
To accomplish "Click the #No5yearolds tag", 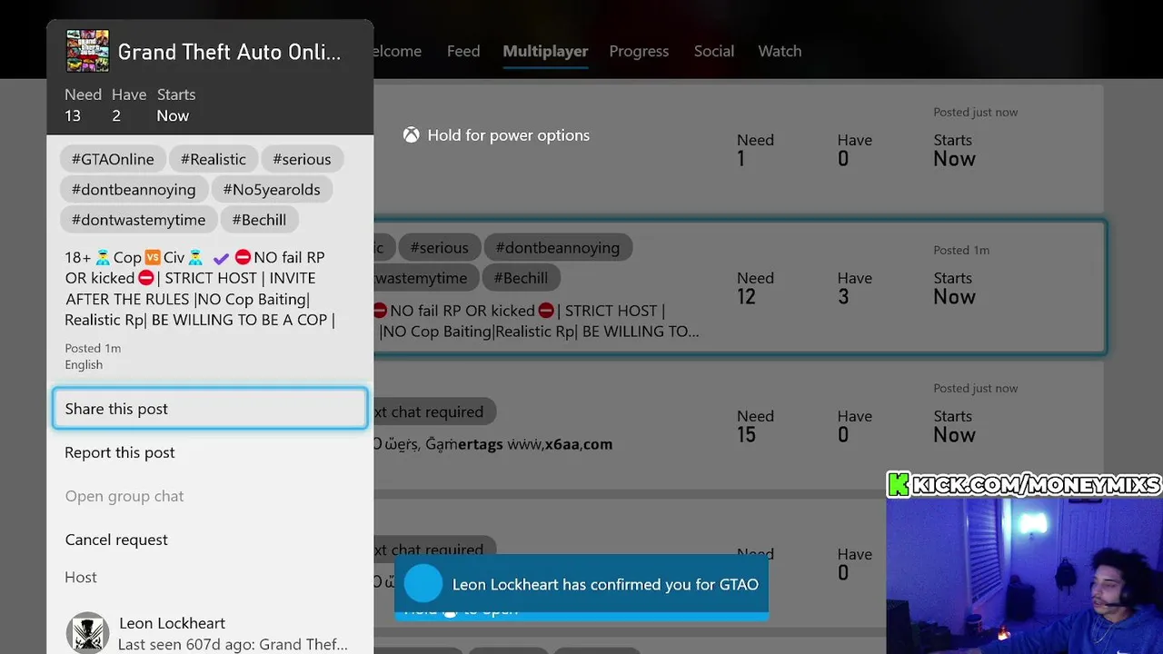I will tap(272, 189).
